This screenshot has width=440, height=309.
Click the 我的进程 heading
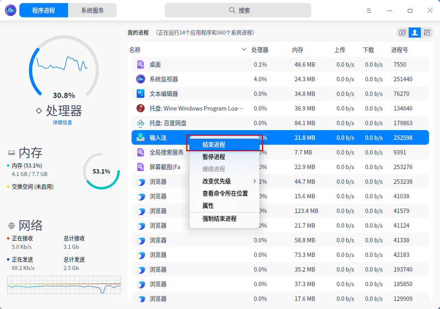pyautogui.click(x=138, y=33)
